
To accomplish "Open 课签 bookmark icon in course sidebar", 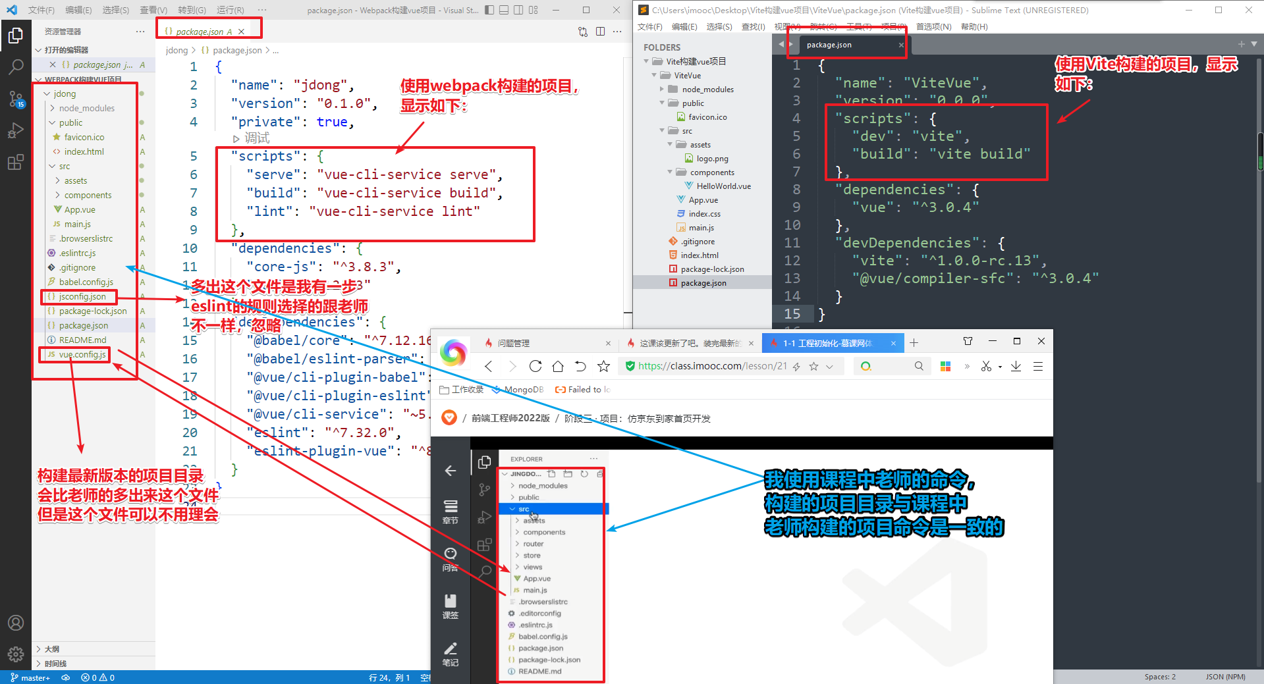I will [451, 606].
